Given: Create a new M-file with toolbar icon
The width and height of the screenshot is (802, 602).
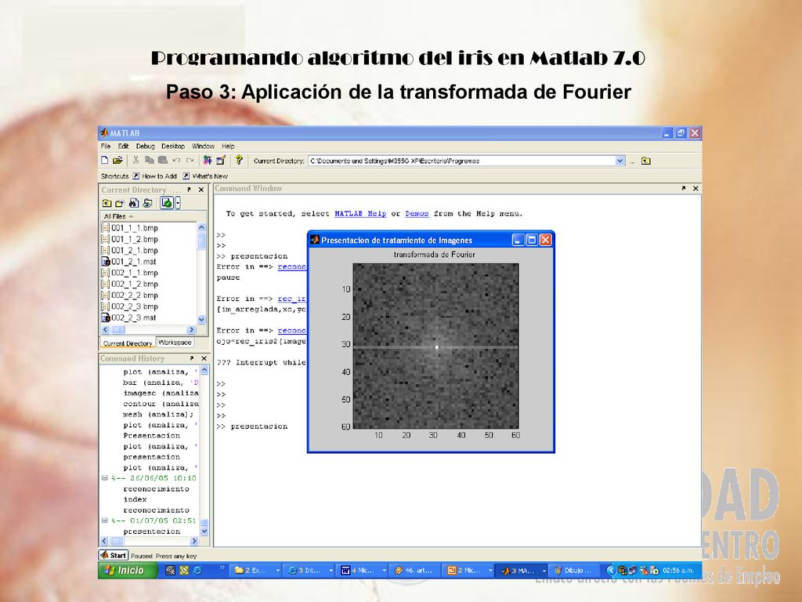Looking at the screenshot, I should click(x=105, y=160).
